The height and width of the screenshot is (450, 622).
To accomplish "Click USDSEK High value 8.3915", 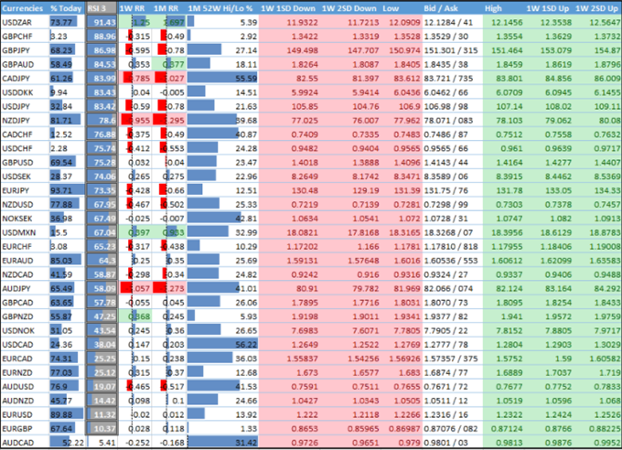I will pyautogui.click(x=509, y=177).
